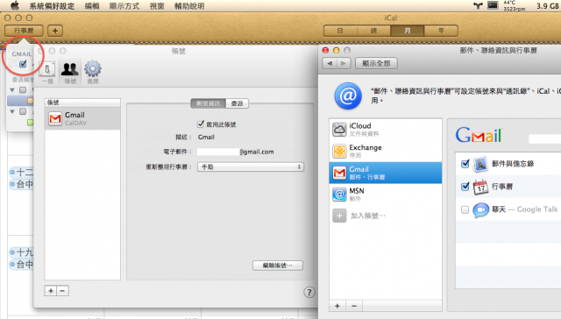561x319 pixels.
Task: Remove account with minus below accounts list
Action: coord(354,306)
